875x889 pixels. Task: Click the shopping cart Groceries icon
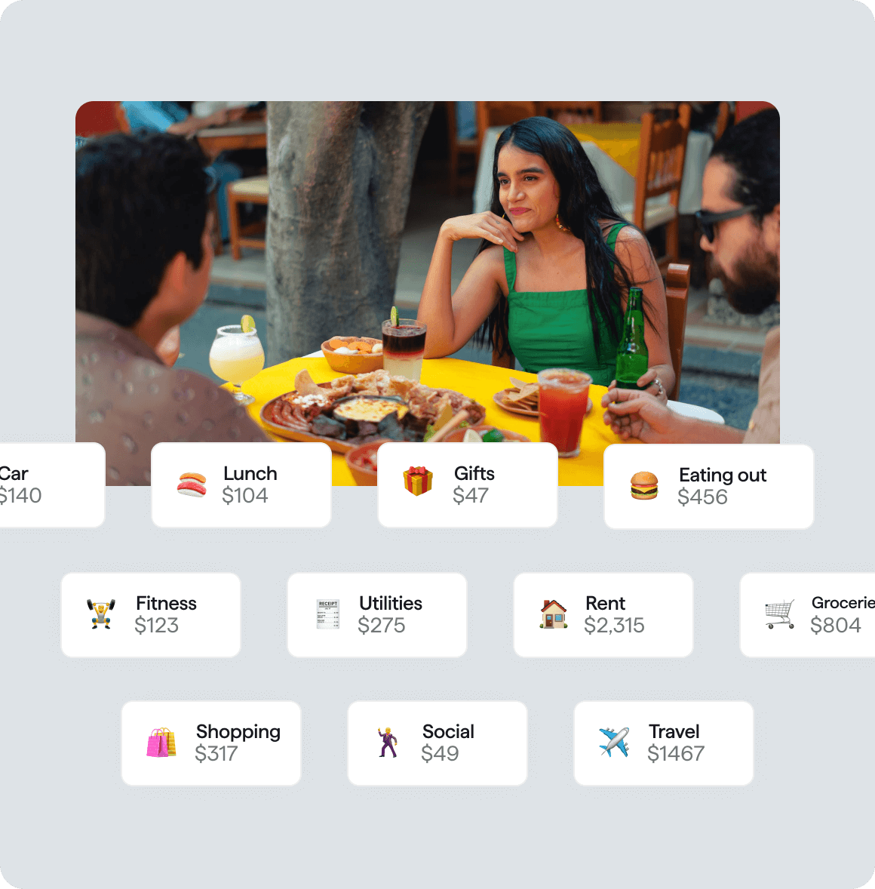click(780, 614)
